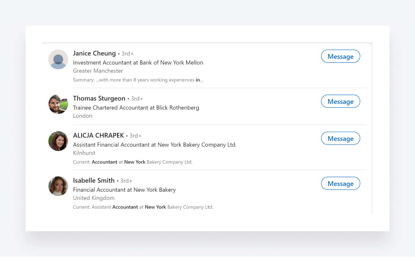Image resolution: width=415 pixels, height=260 pixels.
Task: Click Isabelle Smith's profile photo
Action: [x=58, y=186]
